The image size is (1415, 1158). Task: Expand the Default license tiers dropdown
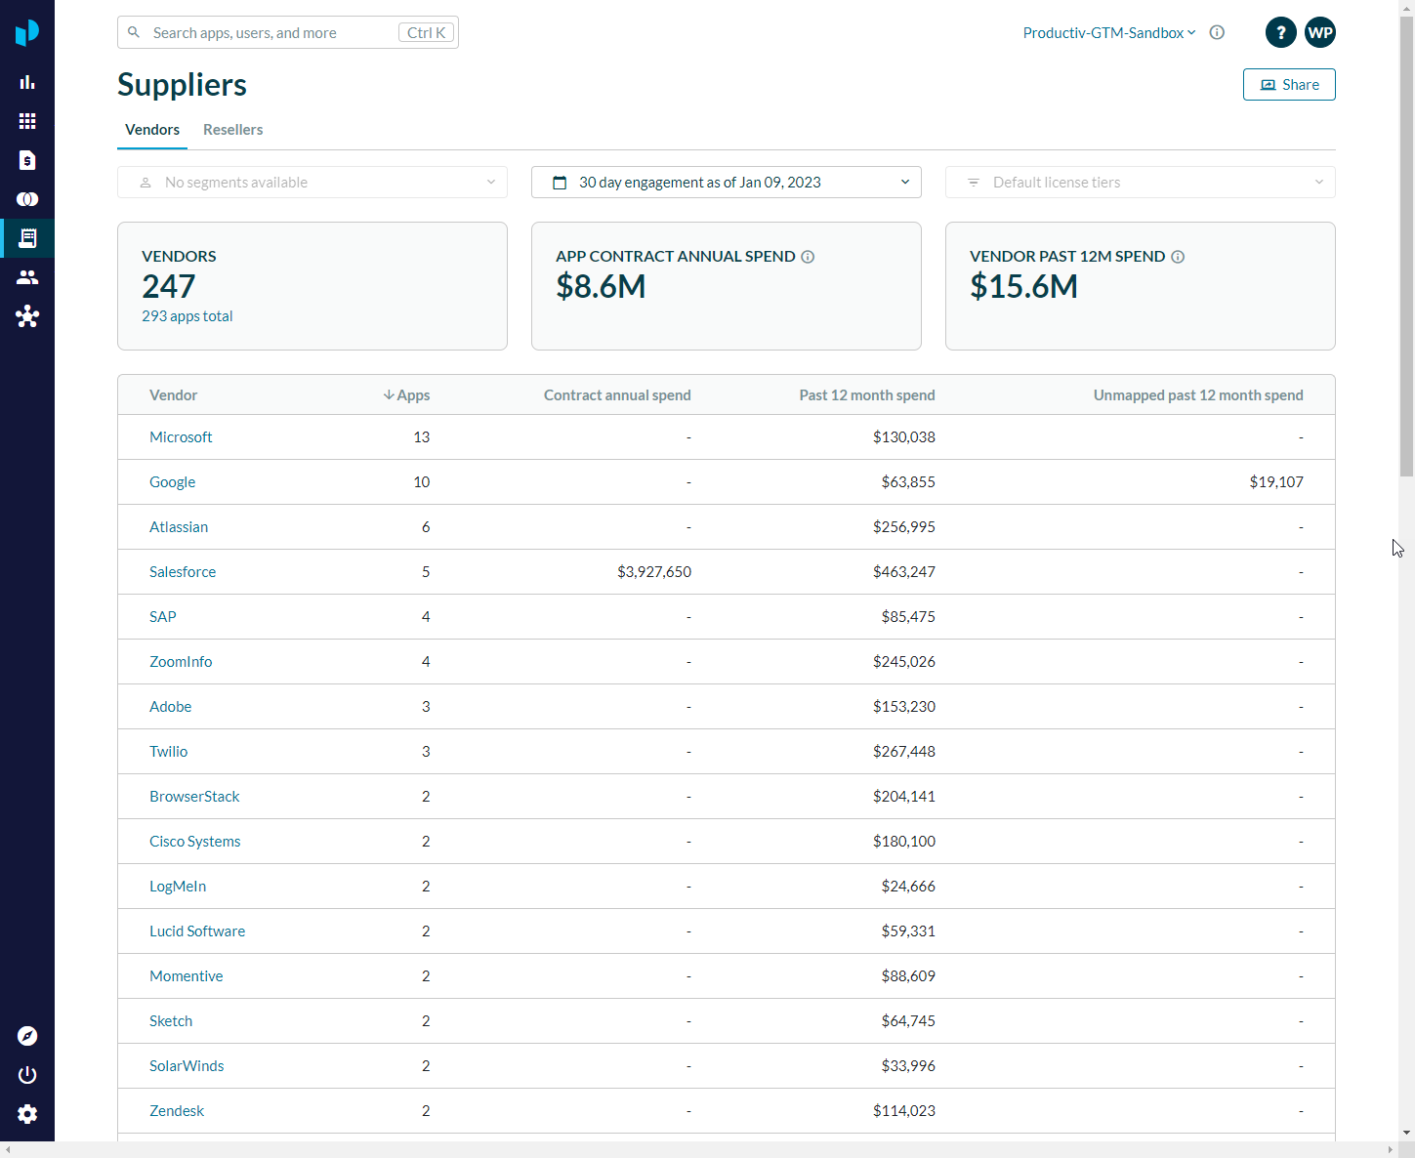click(x=1140, y=183)
